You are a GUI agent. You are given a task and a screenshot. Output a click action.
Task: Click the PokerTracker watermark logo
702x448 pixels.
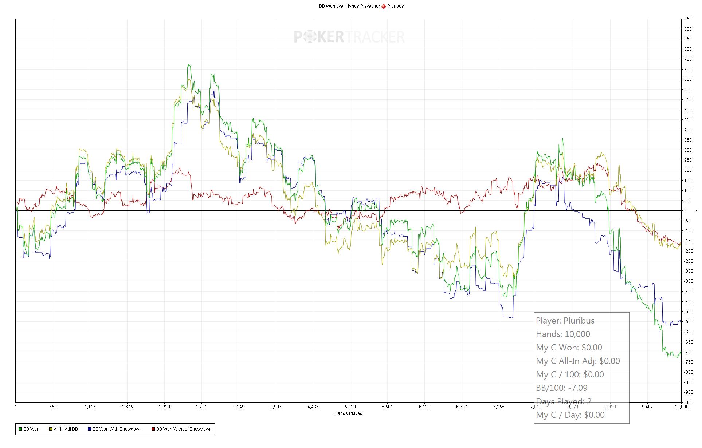click(x=349, y=37)
